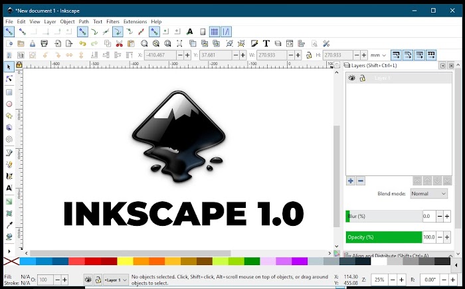This screenshot has width=465, height=289.
Task: Select the Spiral tool
Action: 9,139
